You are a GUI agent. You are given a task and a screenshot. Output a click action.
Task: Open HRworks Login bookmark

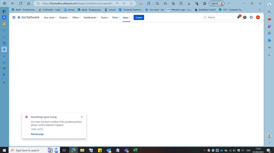(179, 10)
